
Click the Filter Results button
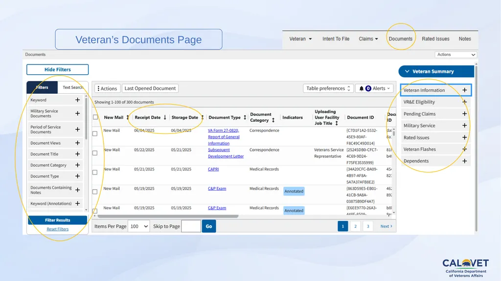(58, 220)
